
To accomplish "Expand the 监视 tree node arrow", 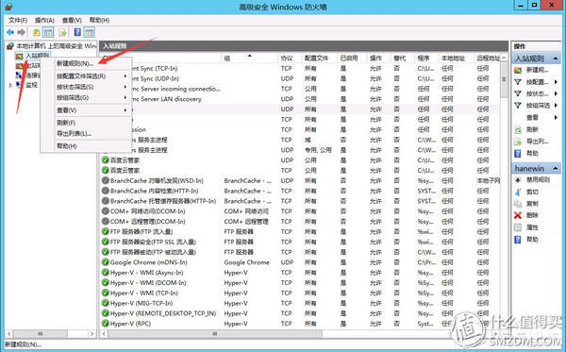I will click(x=10, y=86).
